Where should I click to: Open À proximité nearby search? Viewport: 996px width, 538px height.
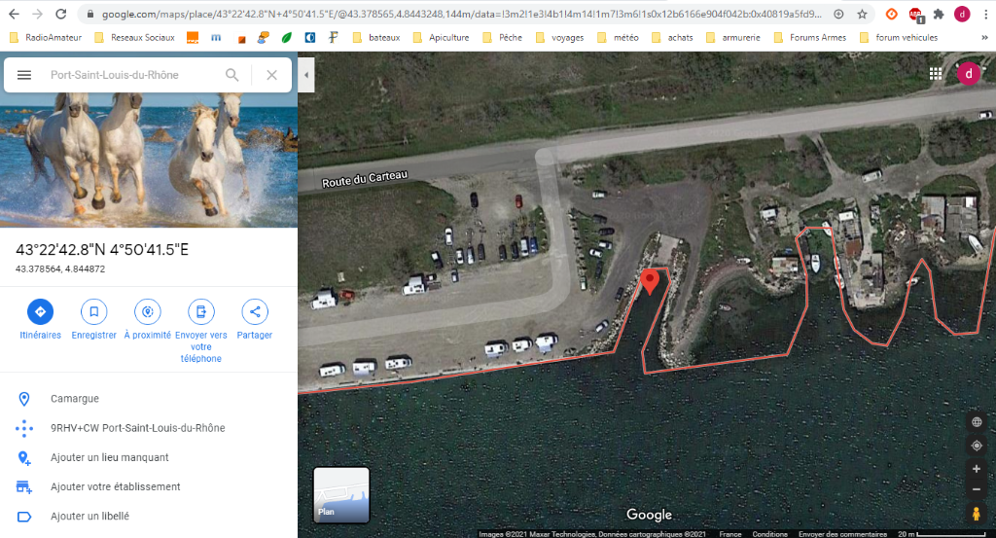(148, 312)
